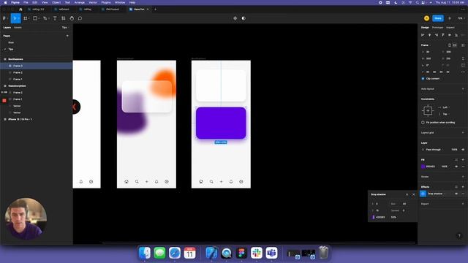Screen dimensions: 468x263
Task: Click the drop shadow color swatch
Action: coord(374,218)
